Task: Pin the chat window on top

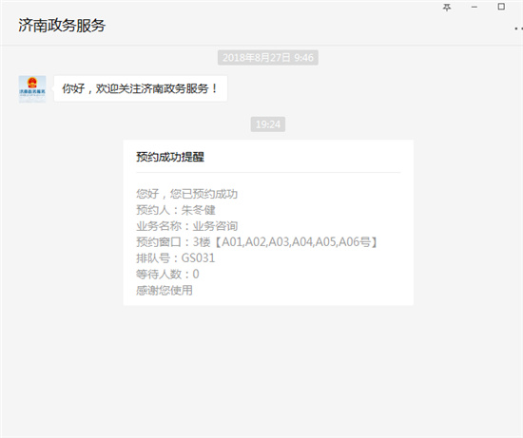Action: [x=447, y=8]
